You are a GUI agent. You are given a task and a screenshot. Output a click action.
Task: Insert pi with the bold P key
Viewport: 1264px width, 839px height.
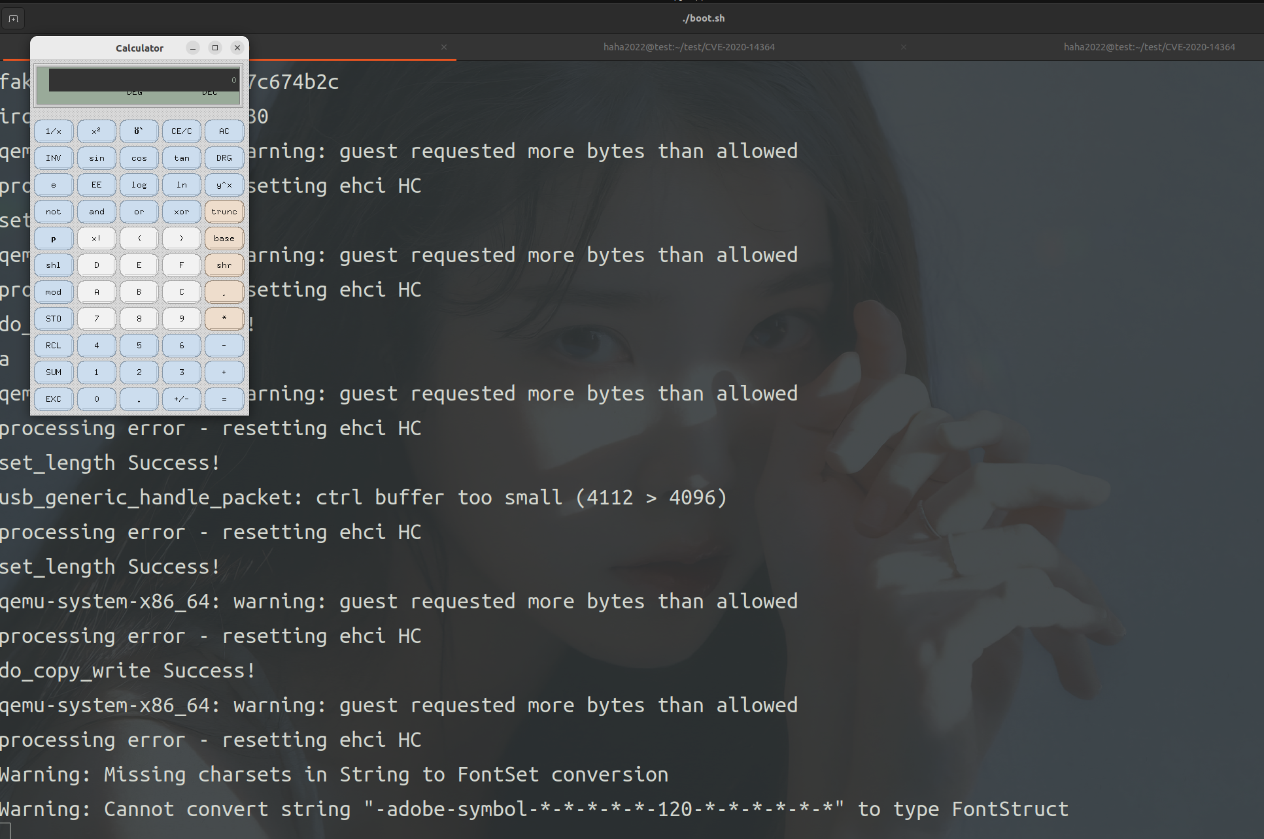[54, 239]
